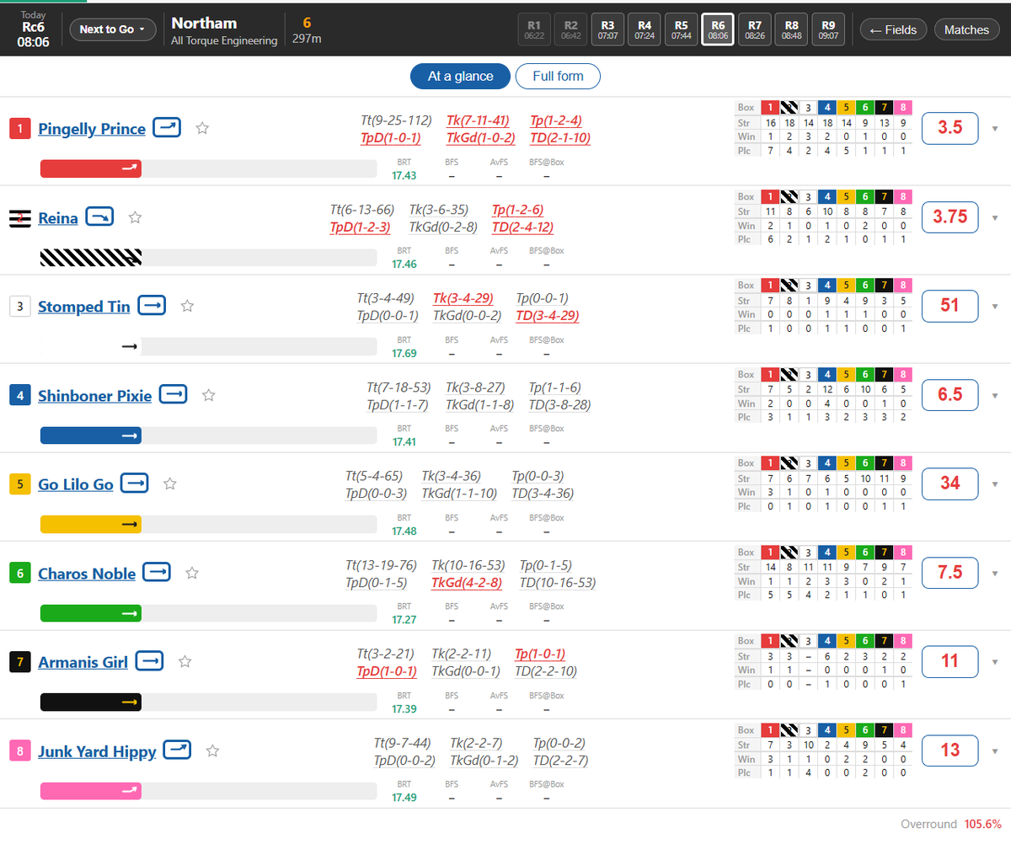Click the TD(3-4-29) stat for Stomped Tin
The height and width of the screenshot is (844, 1011).
[x=547, y=316]
